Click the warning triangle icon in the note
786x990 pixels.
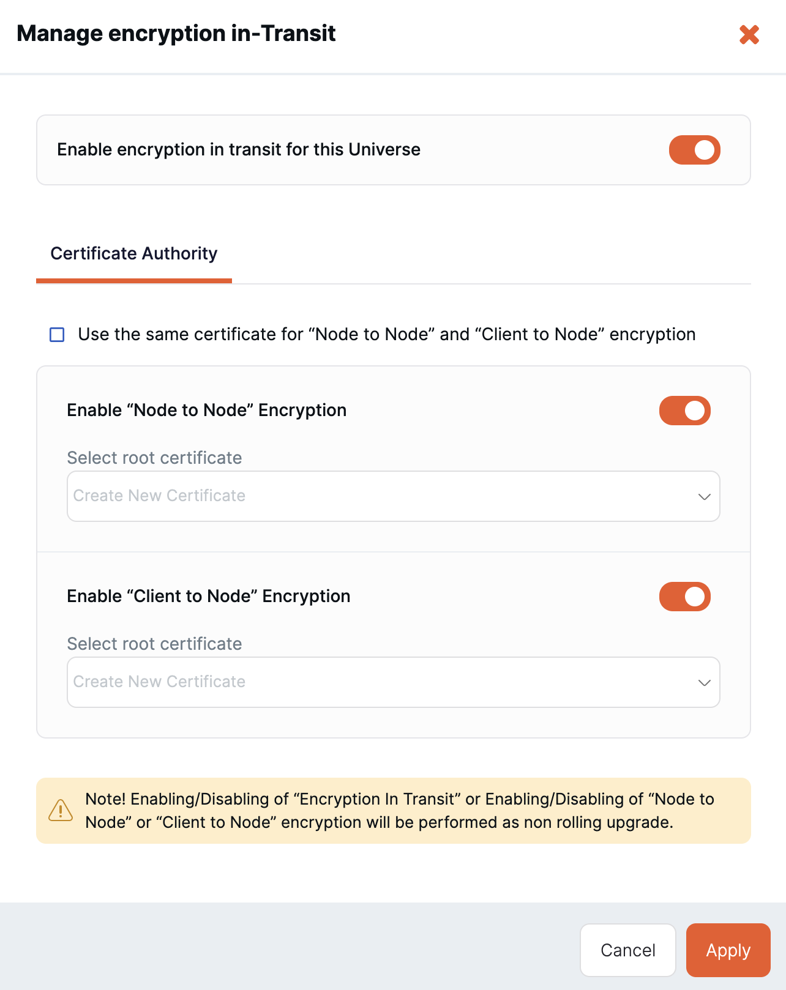pos(60,810)
